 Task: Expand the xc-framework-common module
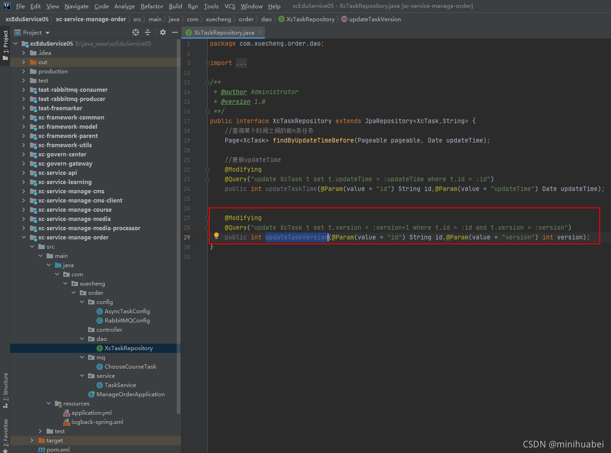click(24, 118)
